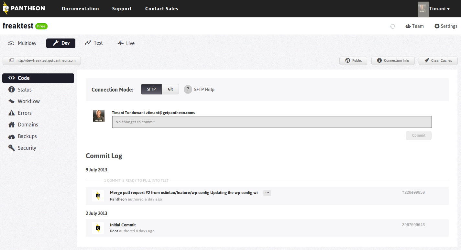Go to the Domains section
The image size is (461, 250).
[28, 125]
